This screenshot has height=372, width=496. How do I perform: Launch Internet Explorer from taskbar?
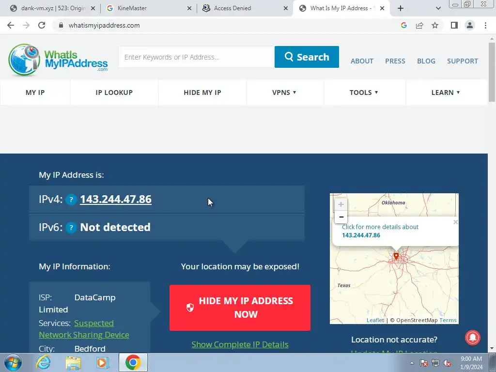(43, 362)
